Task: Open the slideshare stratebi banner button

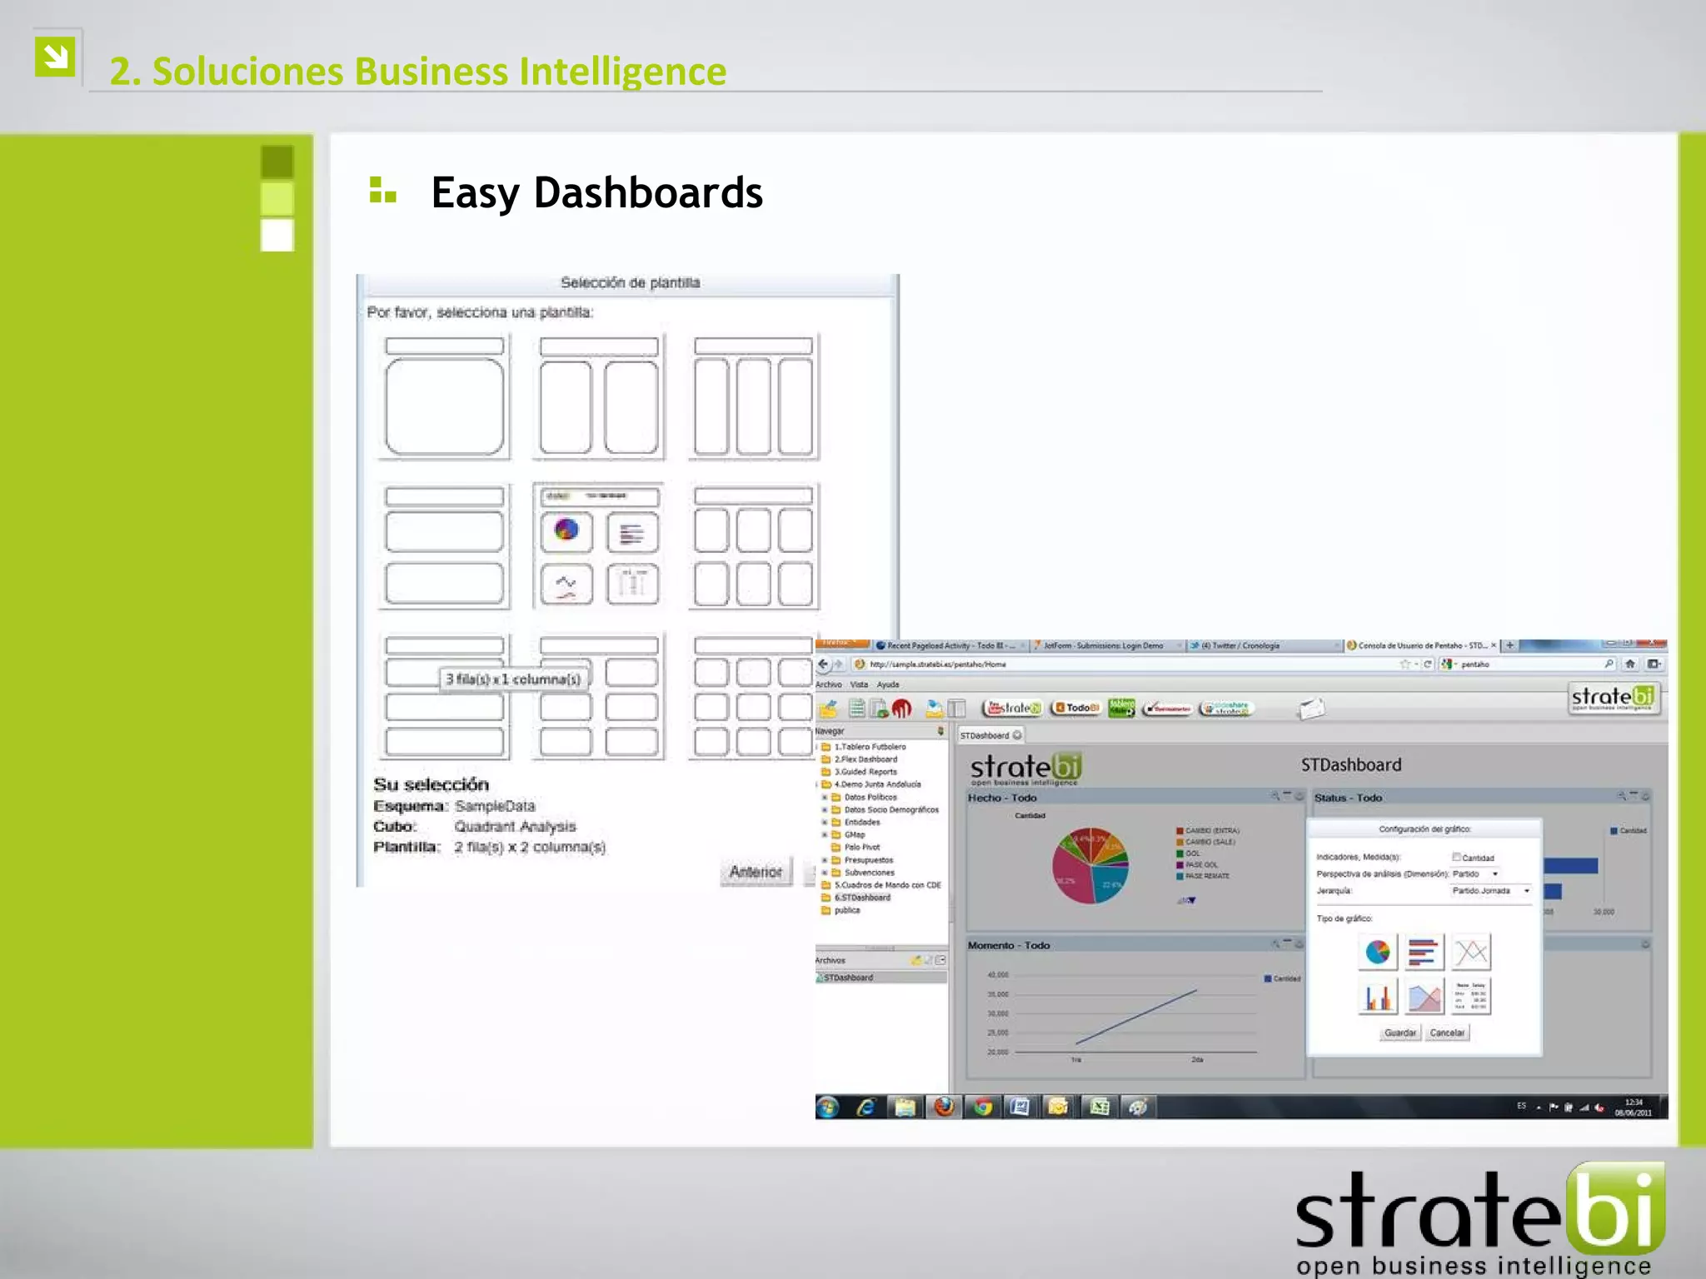Action: tap(1226, 709)
